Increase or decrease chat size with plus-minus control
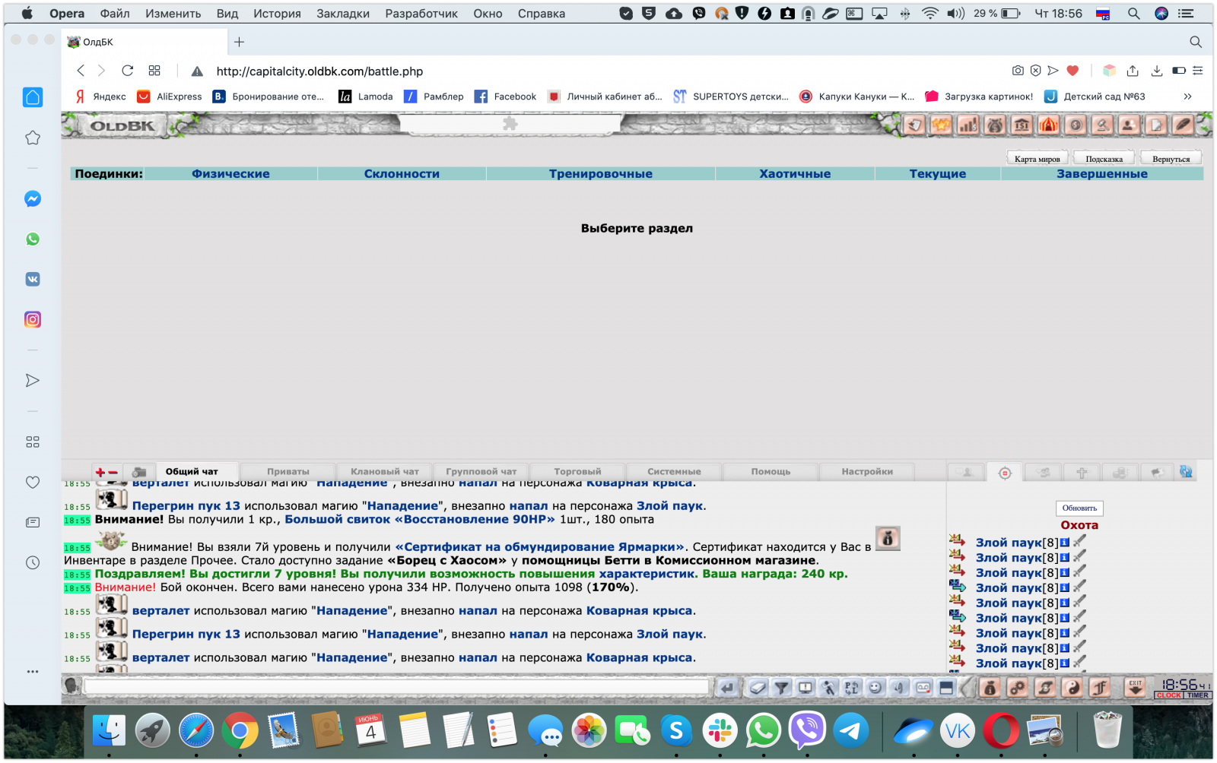Image resolution: width=1217 pixels, height=763 pixels. click(106, 472)
